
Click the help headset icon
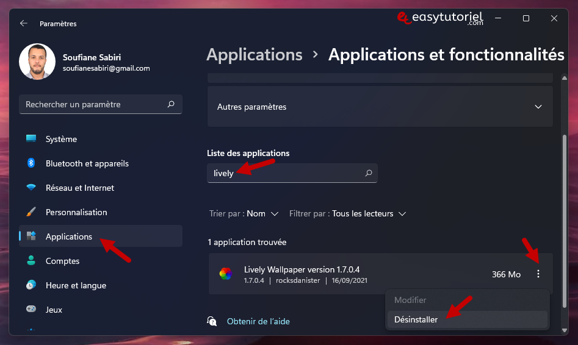(212, 321)
